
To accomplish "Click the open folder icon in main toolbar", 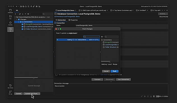I will tap(21, 6).
